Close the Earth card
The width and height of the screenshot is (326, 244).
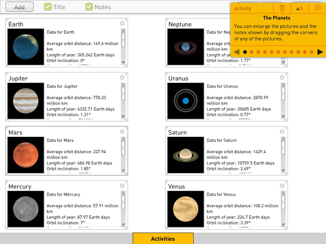click(x=122, y=23)
